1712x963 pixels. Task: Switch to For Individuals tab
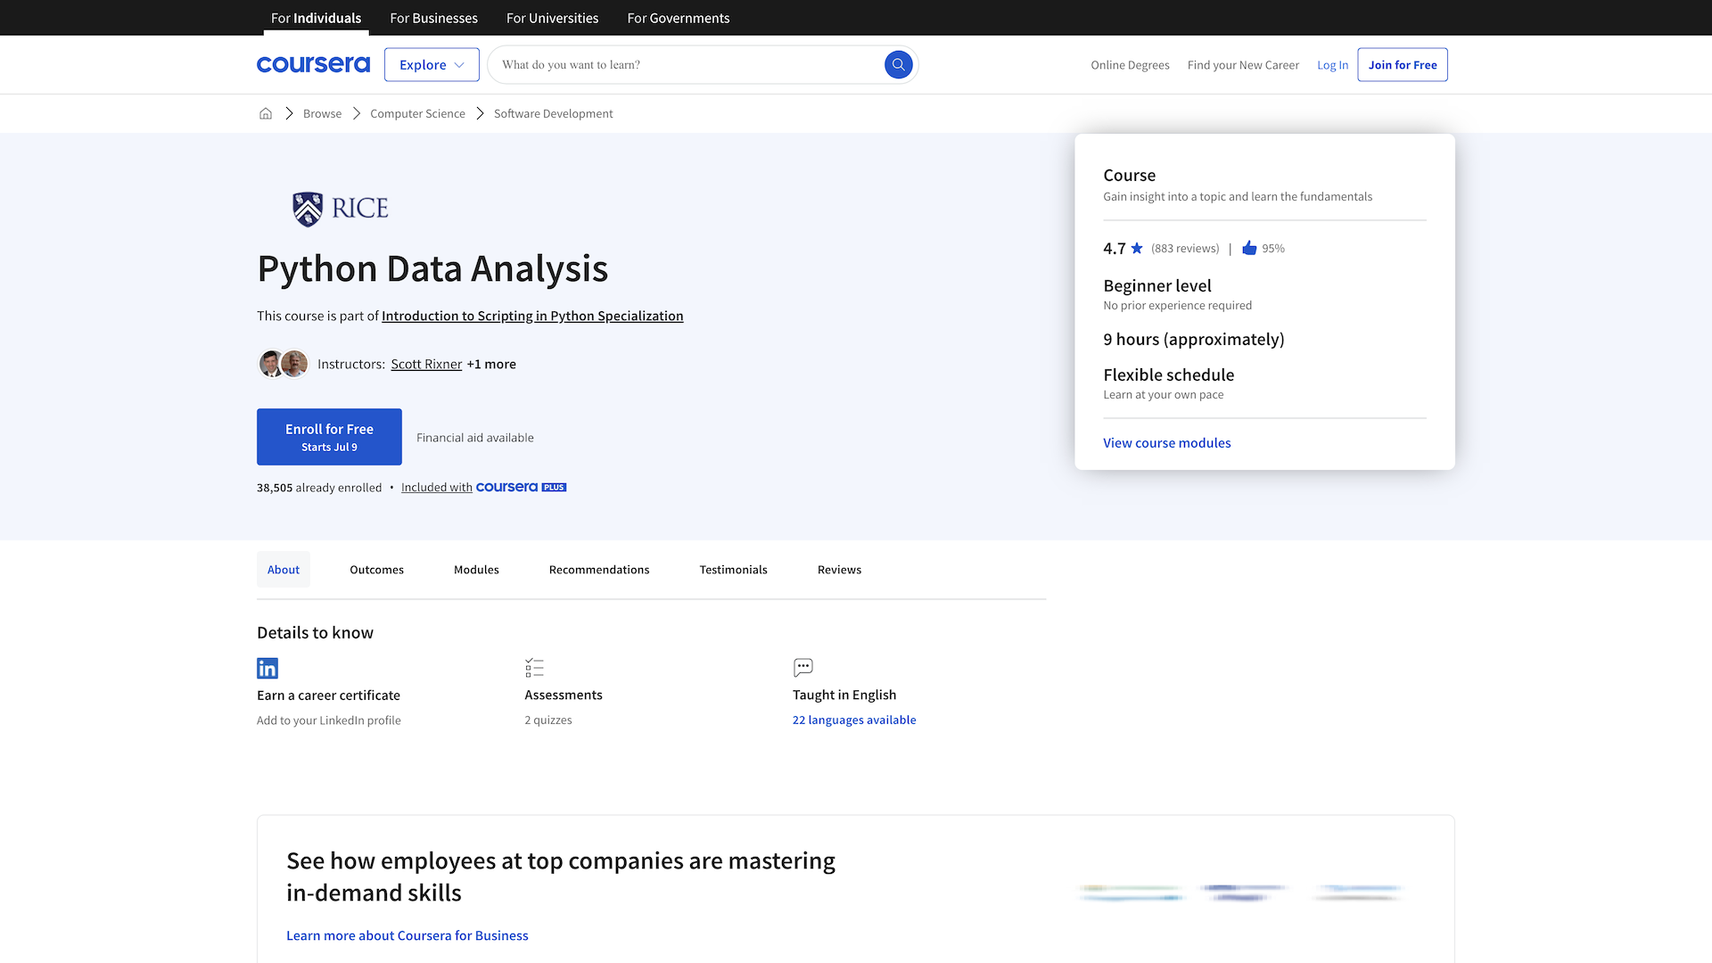pos(316,18)
